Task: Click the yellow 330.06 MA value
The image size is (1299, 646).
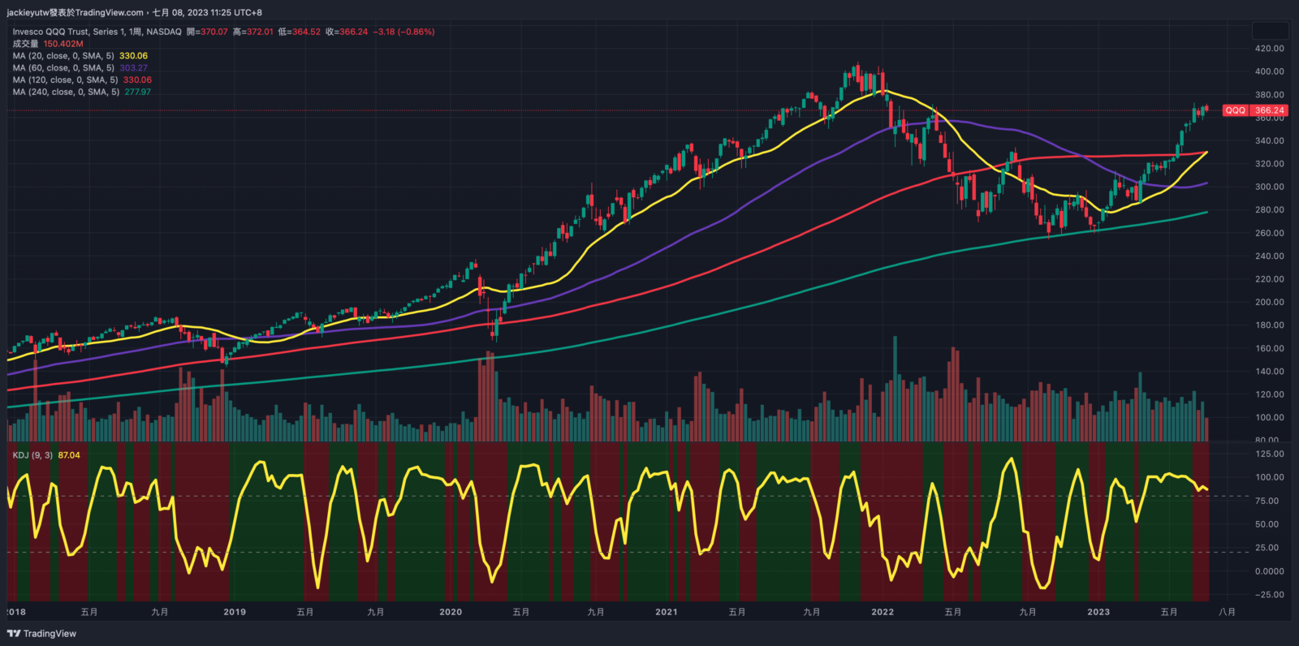Action: point(133,56)
